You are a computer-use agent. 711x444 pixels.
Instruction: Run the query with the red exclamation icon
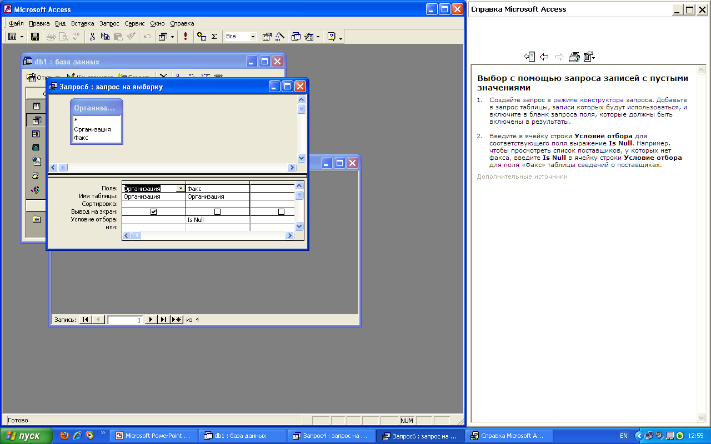point(185,37)
